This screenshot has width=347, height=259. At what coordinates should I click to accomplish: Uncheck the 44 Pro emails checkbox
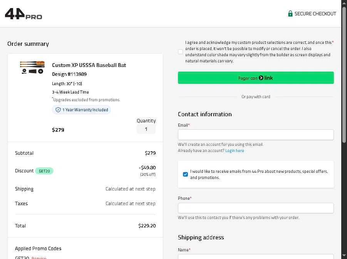point(185,174)
